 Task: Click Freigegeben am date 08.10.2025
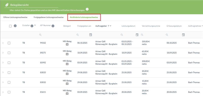(82, 43)
